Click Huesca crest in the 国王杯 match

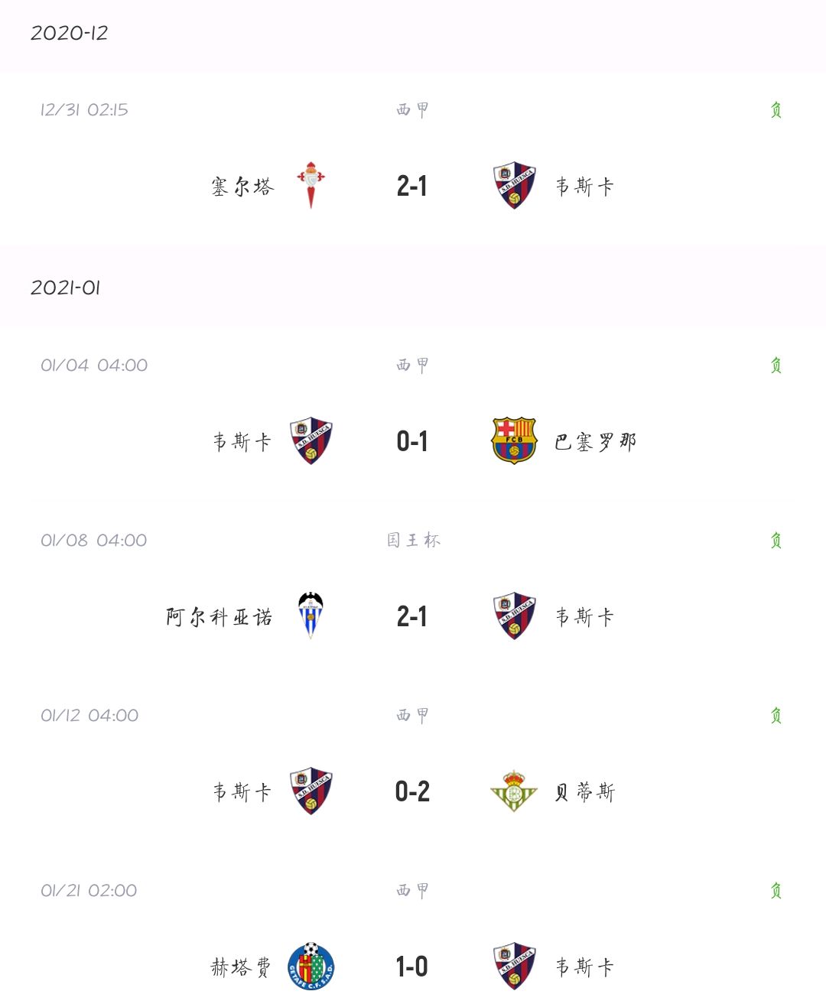point(514,616)
